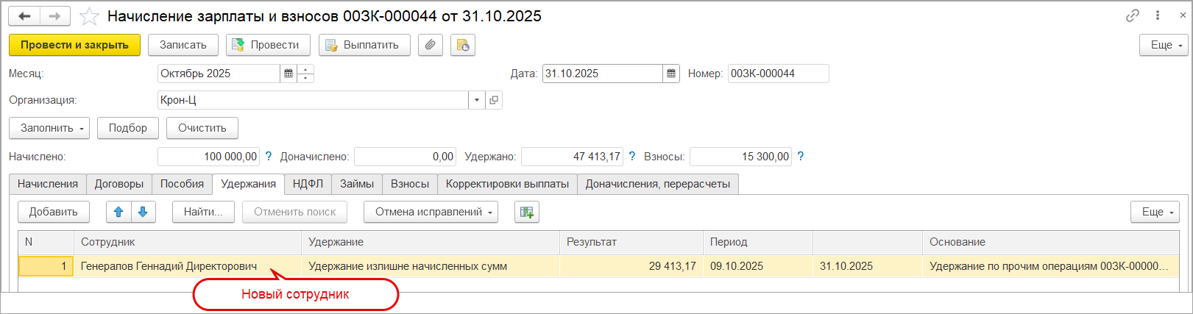The image size is (1193, 314).
Task: Switch to the НДФЛ tab
Action: click(308, 184)
